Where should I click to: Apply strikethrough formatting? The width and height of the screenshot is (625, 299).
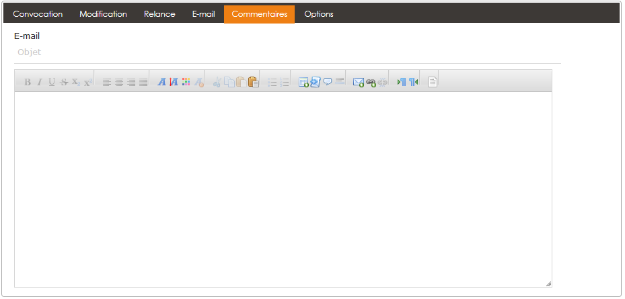pyautogui.click(x=64, y=82)
